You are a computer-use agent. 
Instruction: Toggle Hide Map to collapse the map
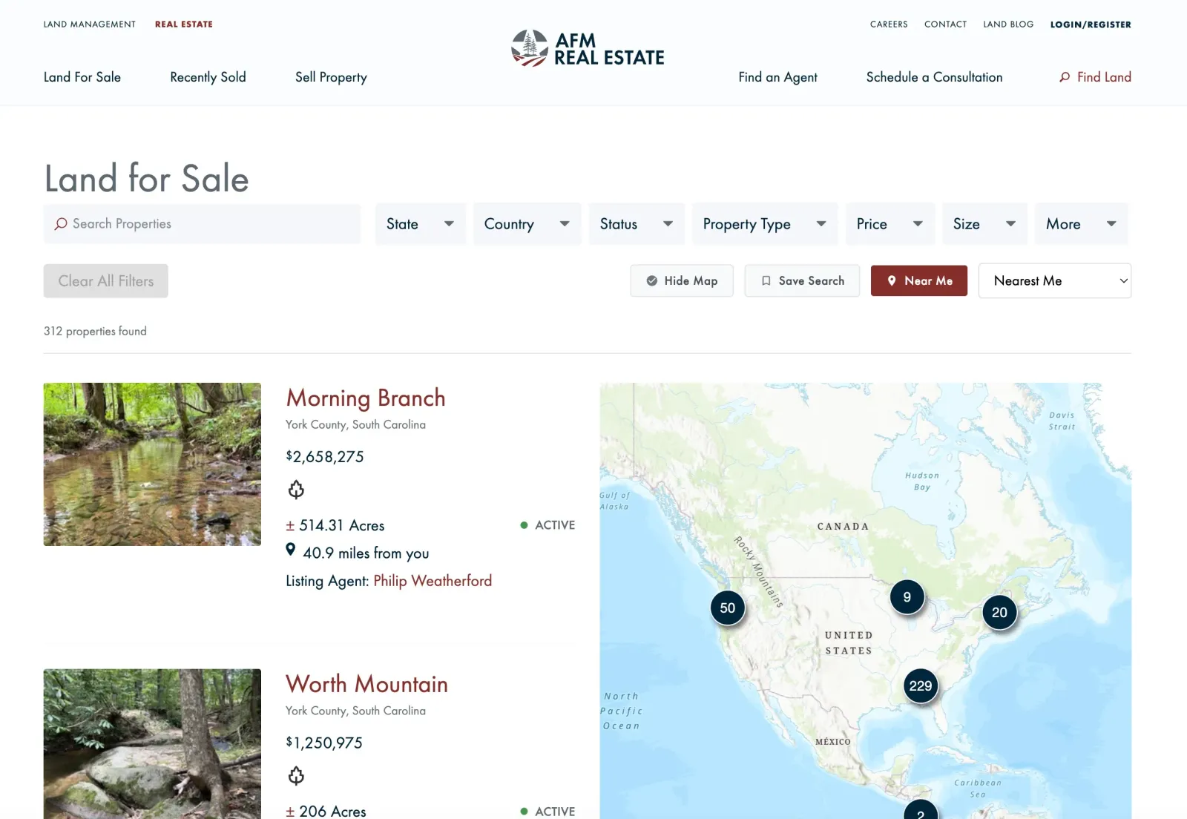[681, 280]
